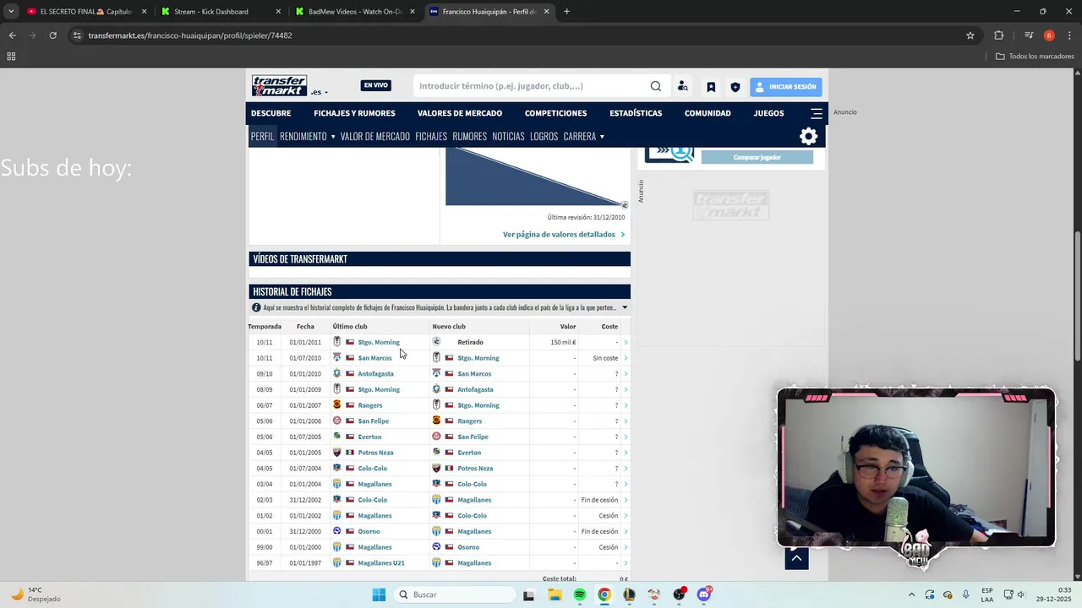Open the Chrome three-dot menu
Viewport: 1082px width, 608px height.
[x=1069, y=35]
